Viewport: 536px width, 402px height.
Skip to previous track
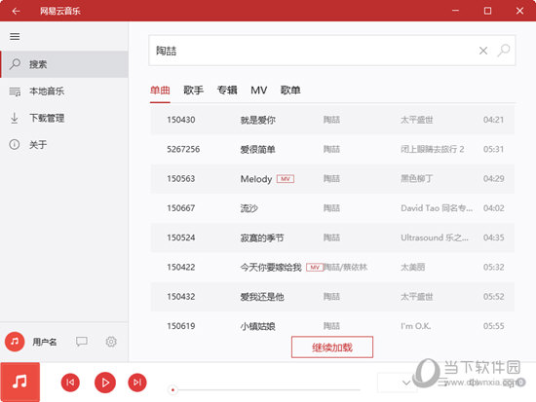(x=70, y=383)
